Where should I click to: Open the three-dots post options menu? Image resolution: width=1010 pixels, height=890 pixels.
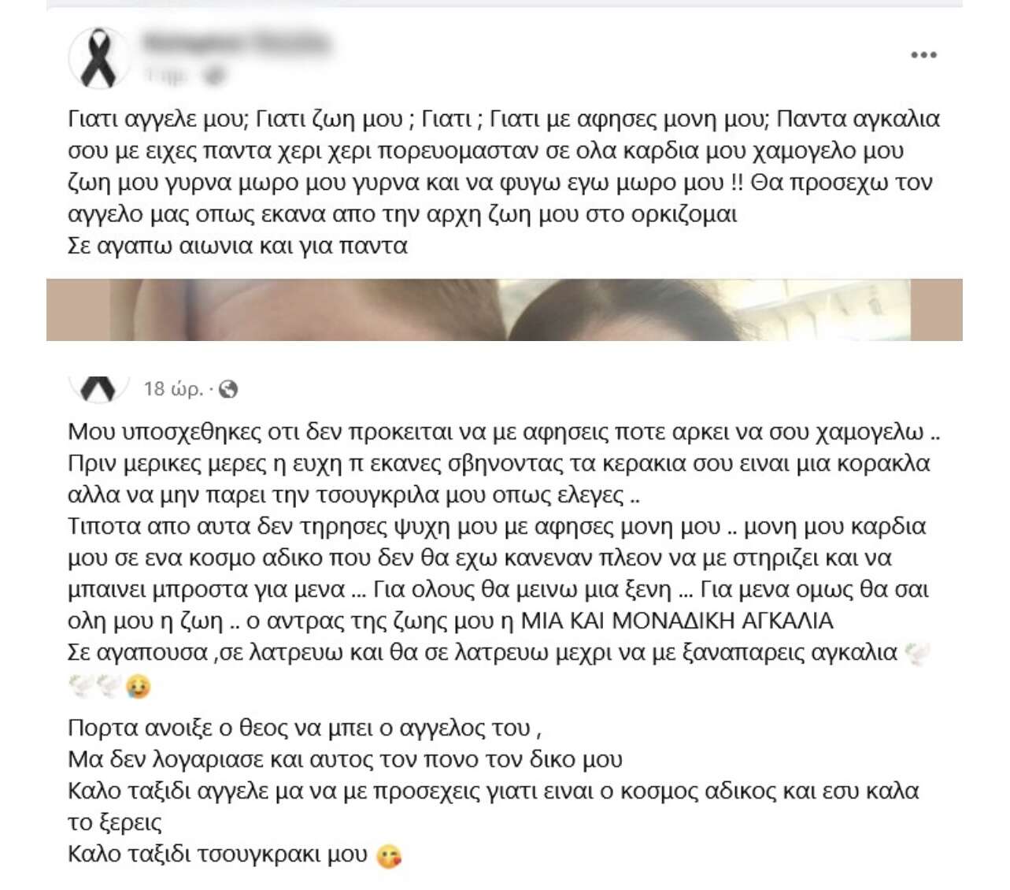pyautogui.click(x=923, y=55)
